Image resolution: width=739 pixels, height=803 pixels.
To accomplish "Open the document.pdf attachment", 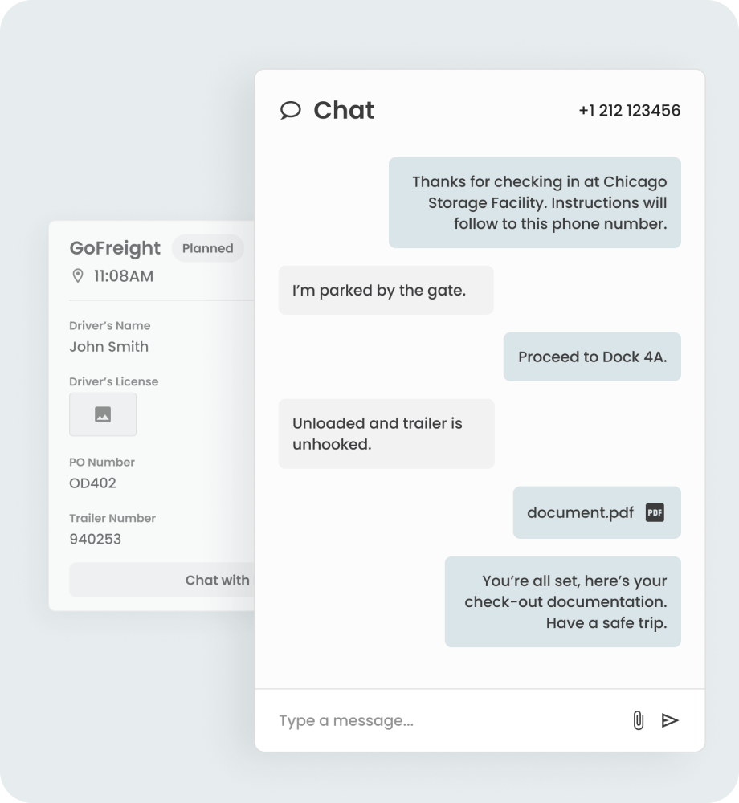I will pyautogui.click(x=580, y=512).
